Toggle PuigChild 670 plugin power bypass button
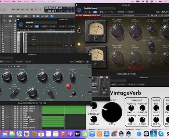169x139 pixels. [79, 10]
